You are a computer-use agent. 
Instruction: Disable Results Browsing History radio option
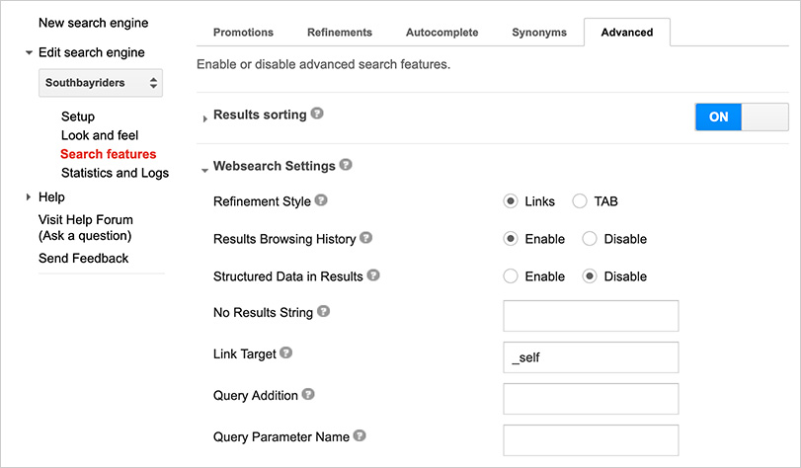point(590,239)
